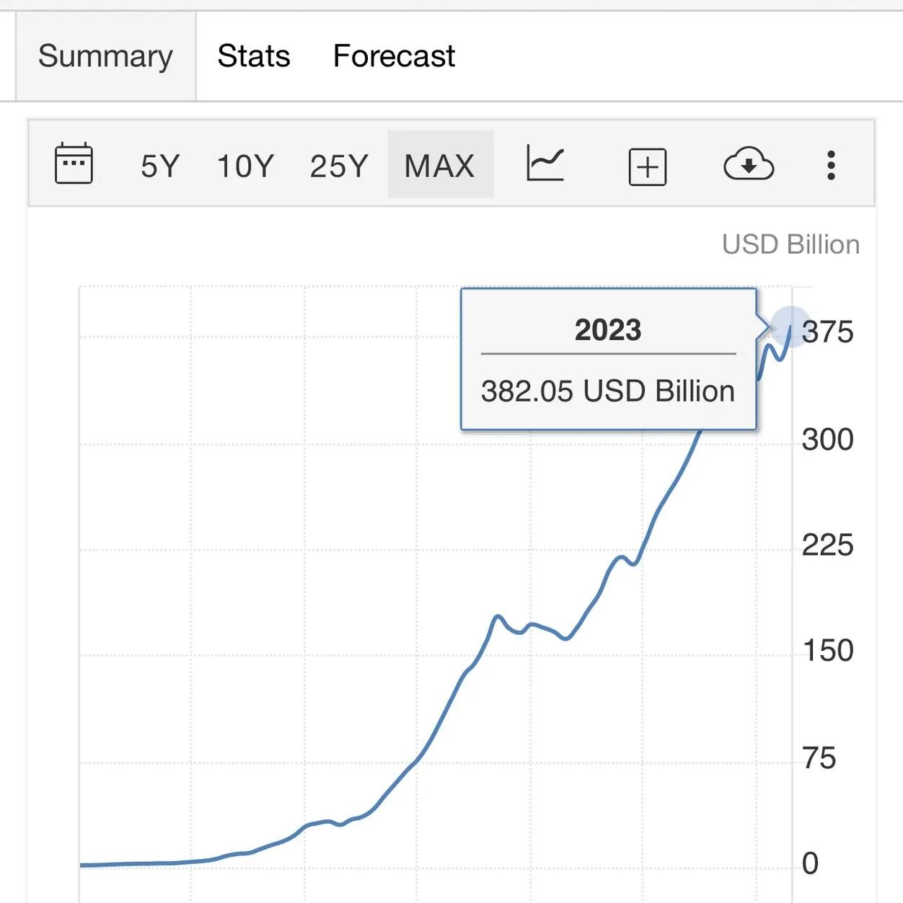
Task: Click the highlighted 2023 data point
Action: 790,326
